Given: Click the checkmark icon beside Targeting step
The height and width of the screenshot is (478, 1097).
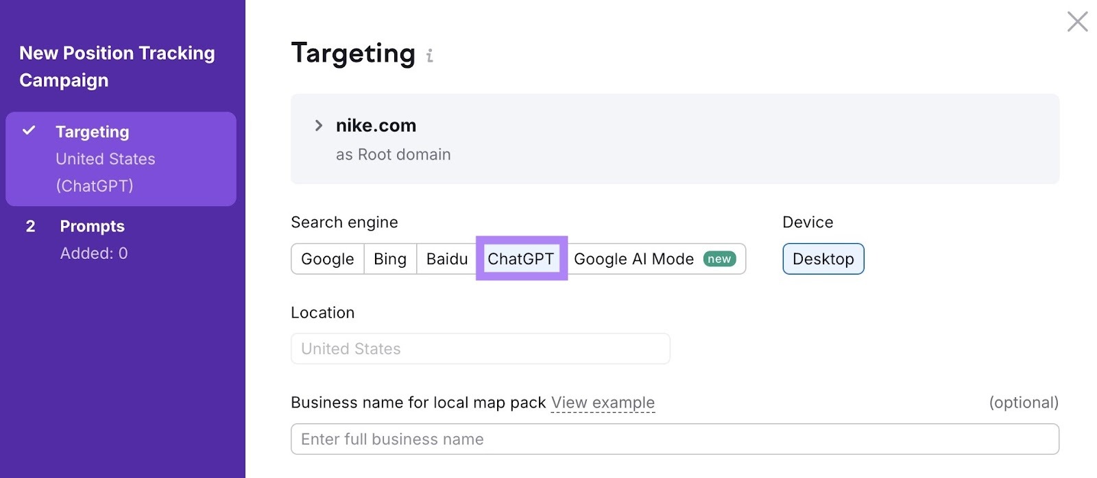Looking at the screenshot, I should (x=29, y=130).
